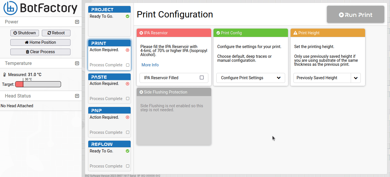Click the Home Position button

40,42
